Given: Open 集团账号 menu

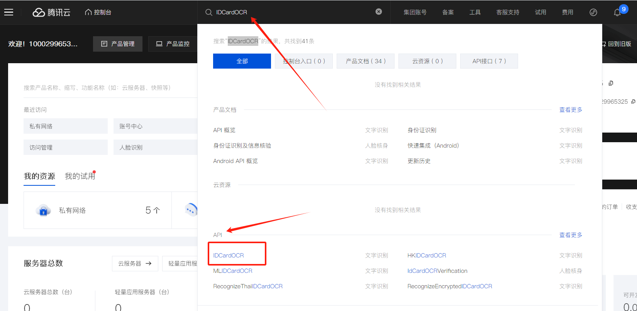Looking at the screenshot, I should point(415,12).
